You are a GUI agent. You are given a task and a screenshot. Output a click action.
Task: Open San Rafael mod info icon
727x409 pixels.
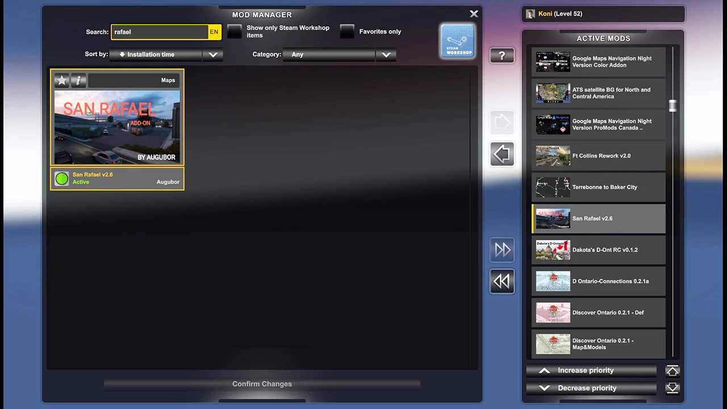tap(78, 81)
